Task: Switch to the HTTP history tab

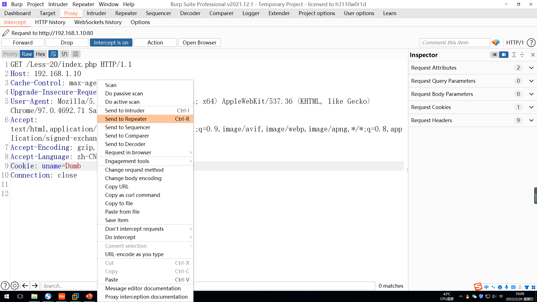Action: click(50, 22)
